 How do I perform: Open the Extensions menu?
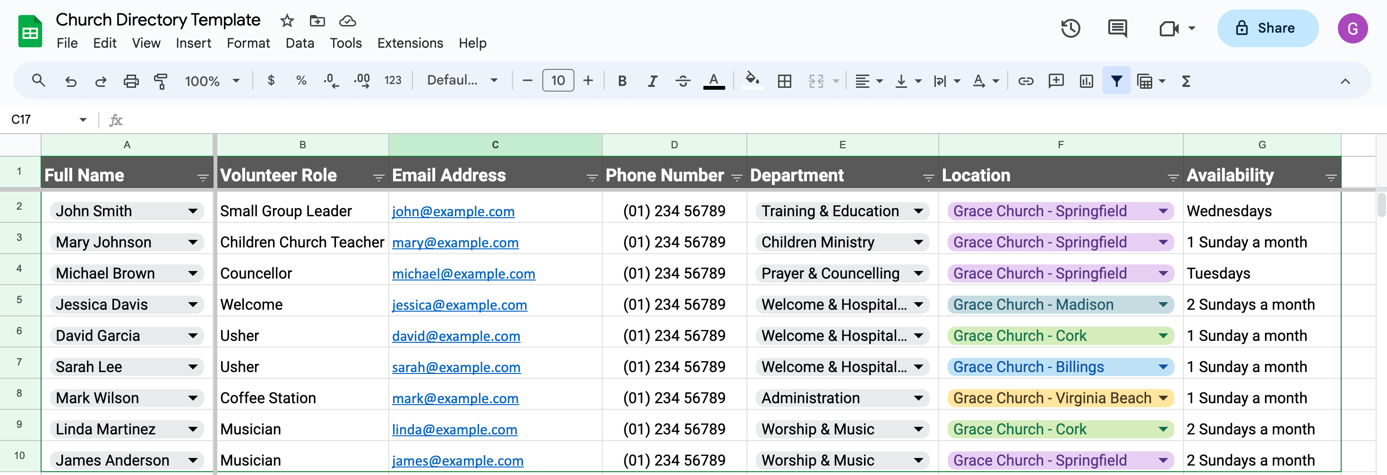(410, 43)
